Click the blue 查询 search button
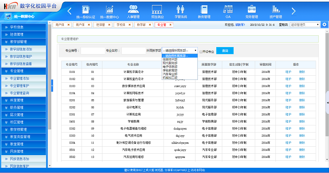This screenshot has height=173, width=329. (x=225, y=51)
